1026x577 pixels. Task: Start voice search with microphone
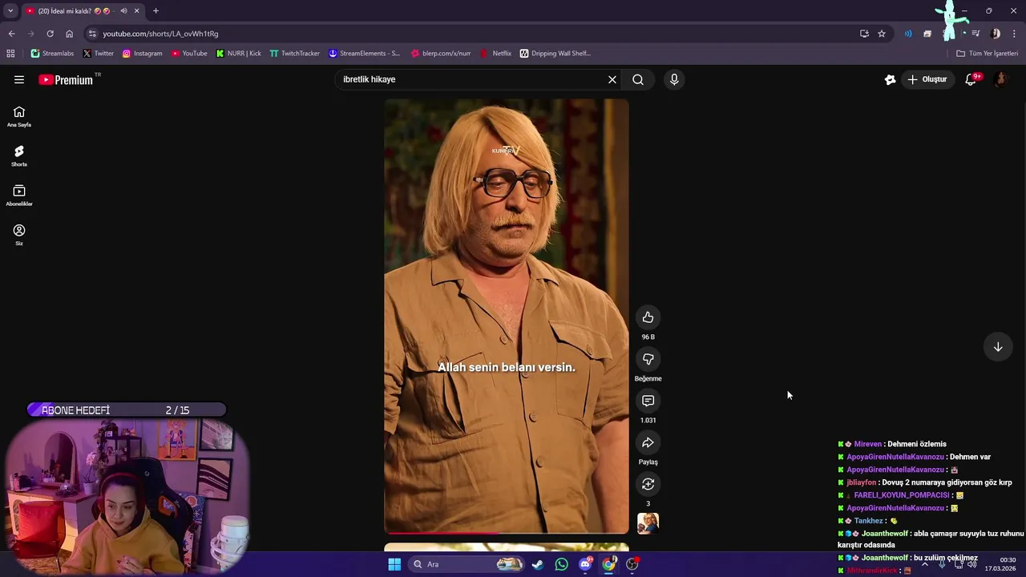pos(674,79)
